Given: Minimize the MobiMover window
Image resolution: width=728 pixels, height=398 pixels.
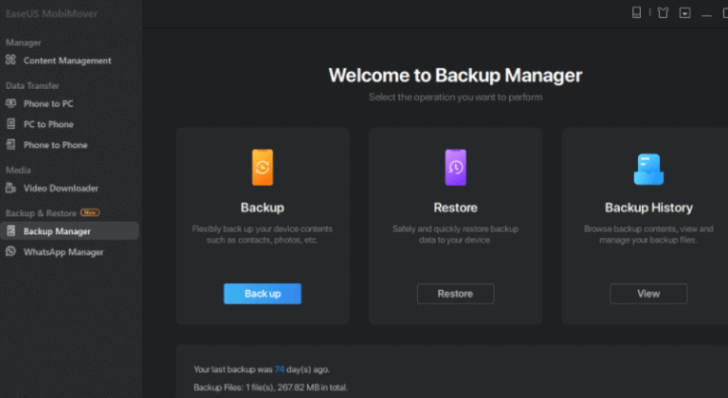Looking at the screenshot, I should point(706,15).
